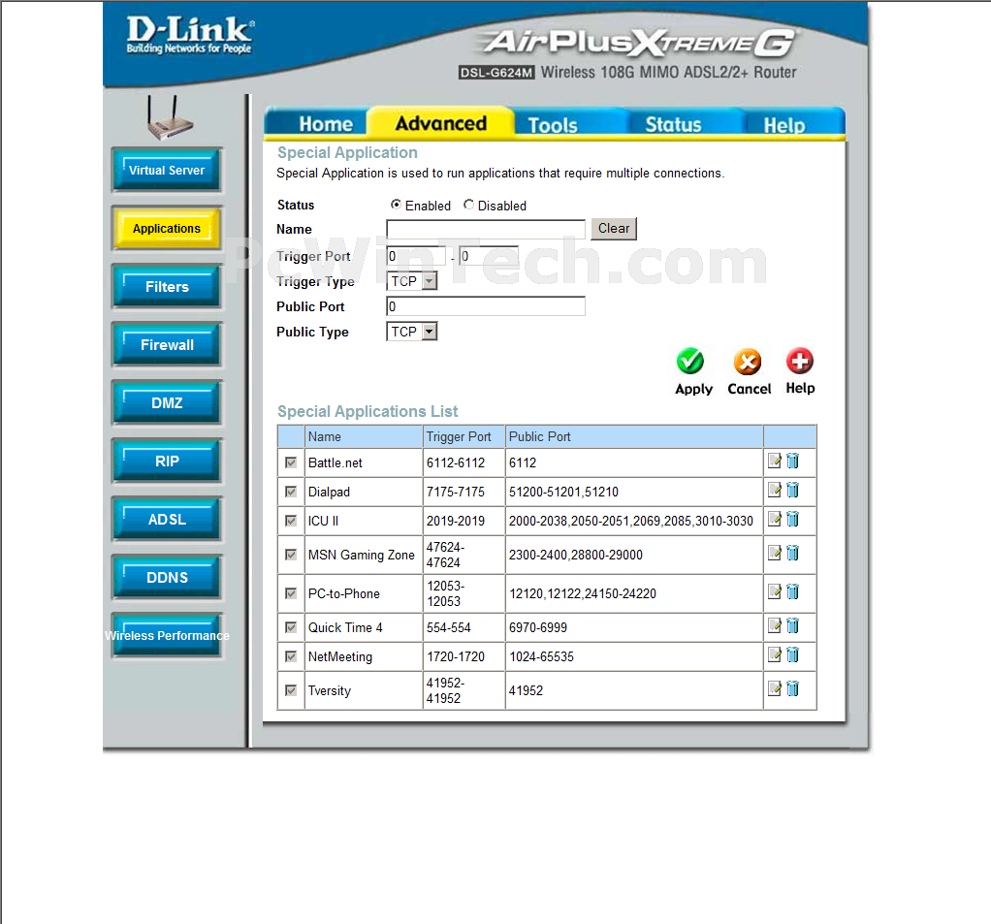This screenshot has height=924, width=991.
Task: Toggle the Dialpad checkbox
Action: (291, 492)
